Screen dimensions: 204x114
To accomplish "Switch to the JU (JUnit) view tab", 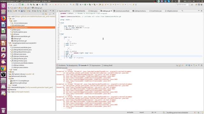I will (45, 11).
